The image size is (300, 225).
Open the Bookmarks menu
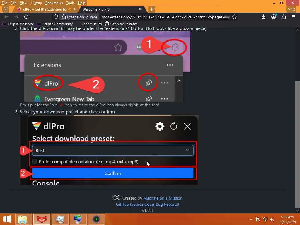54,3
